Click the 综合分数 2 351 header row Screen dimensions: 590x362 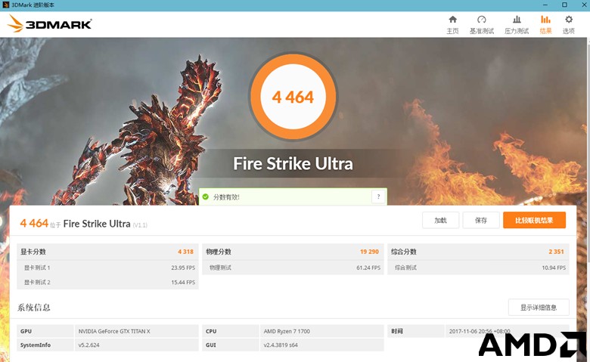coord(478,252)
